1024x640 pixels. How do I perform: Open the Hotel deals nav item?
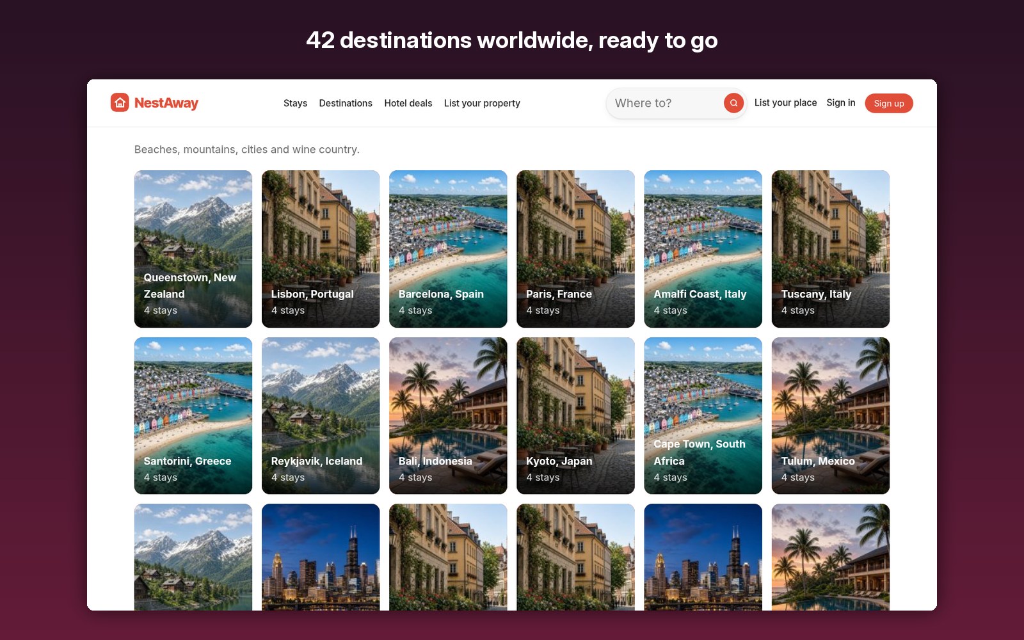[x=408, y=103]
